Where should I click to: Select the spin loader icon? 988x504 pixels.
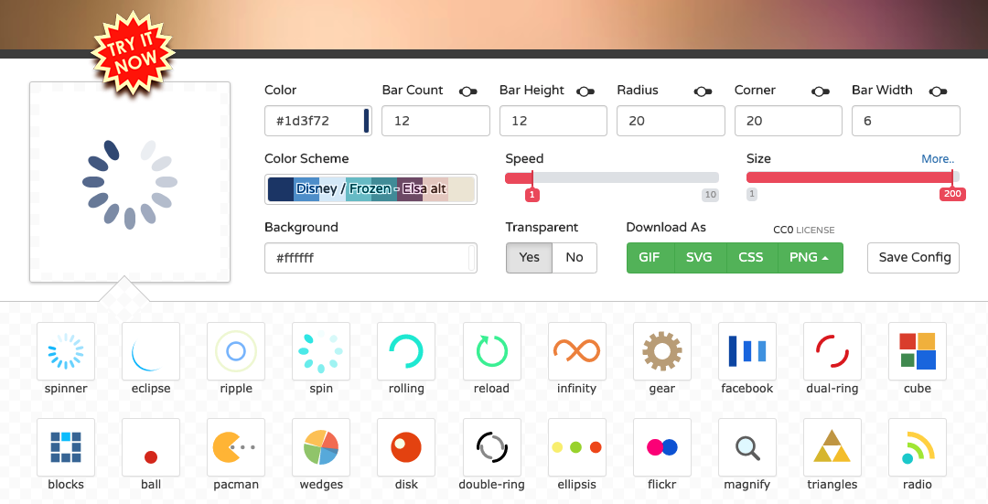[321, 351]
